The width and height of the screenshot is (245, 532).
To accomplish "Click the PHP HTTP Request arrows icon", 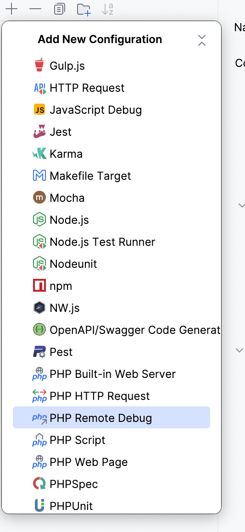I will [39, 396].
